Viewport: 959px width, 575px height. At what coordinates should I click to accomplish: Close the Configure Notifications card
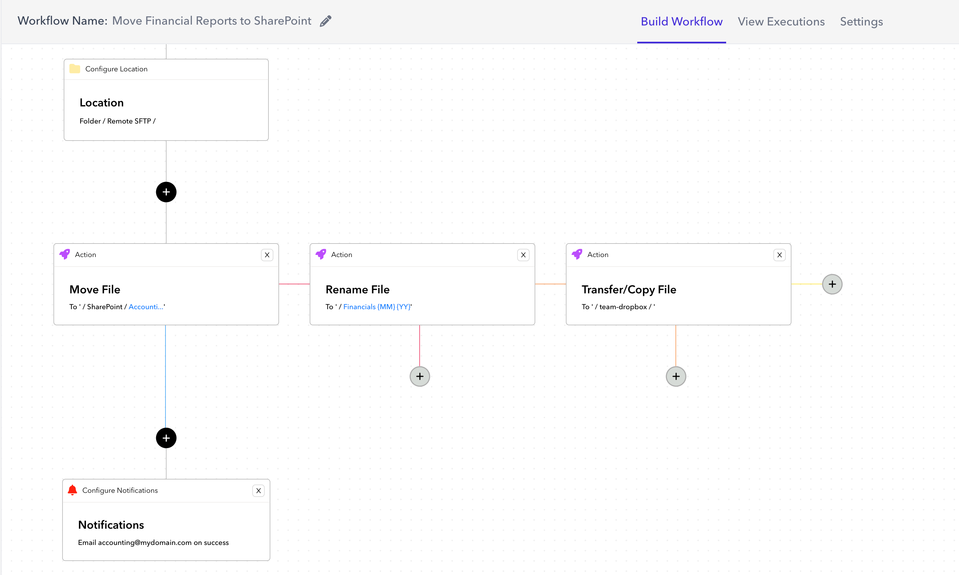pyautogui.click(x=259, y=491)
